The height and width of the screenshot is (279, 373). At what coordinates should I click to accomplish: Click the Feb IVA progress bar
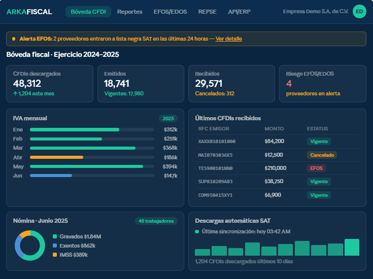92,139
